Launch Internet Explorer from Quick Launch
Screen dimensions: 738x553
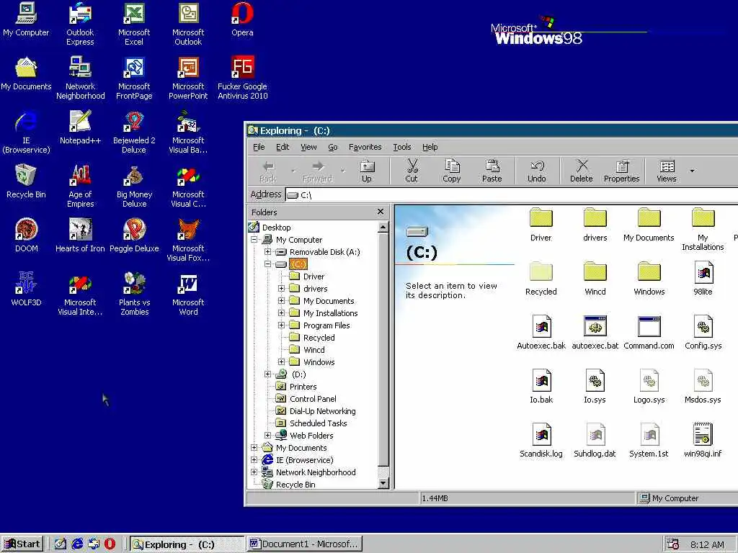pyautogui.click(x=77, y=544)
